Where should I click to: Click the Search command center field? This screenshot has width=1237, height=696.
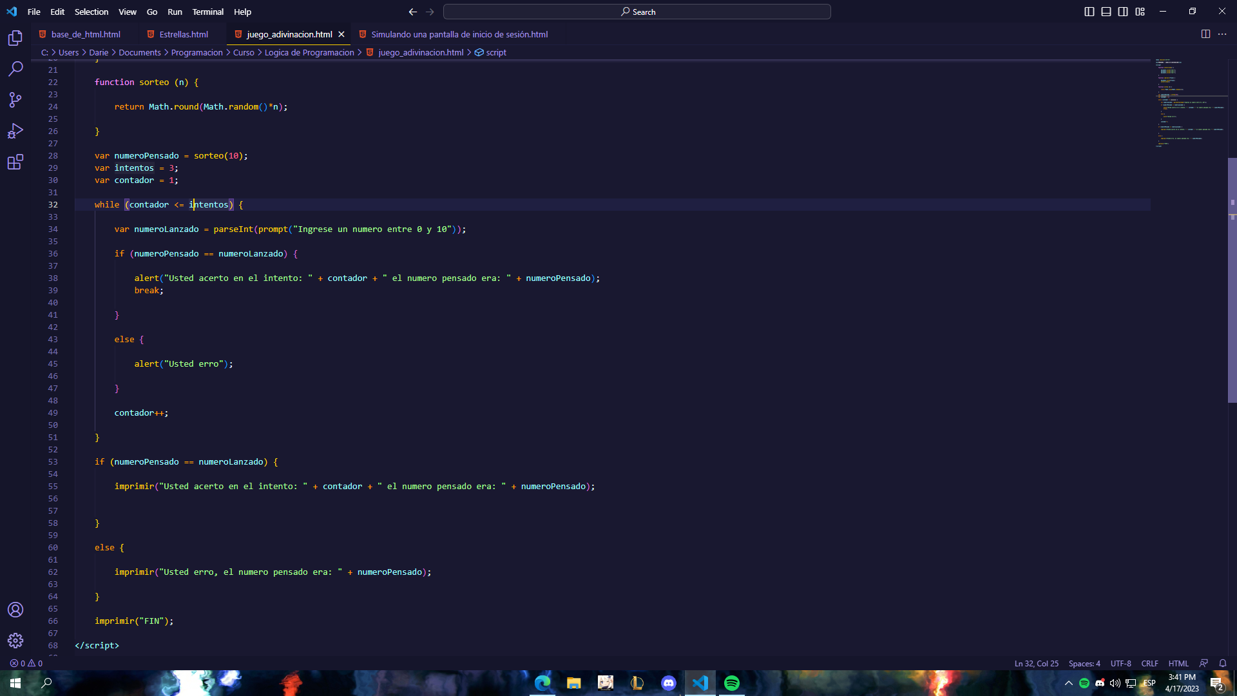coord(637,12)
